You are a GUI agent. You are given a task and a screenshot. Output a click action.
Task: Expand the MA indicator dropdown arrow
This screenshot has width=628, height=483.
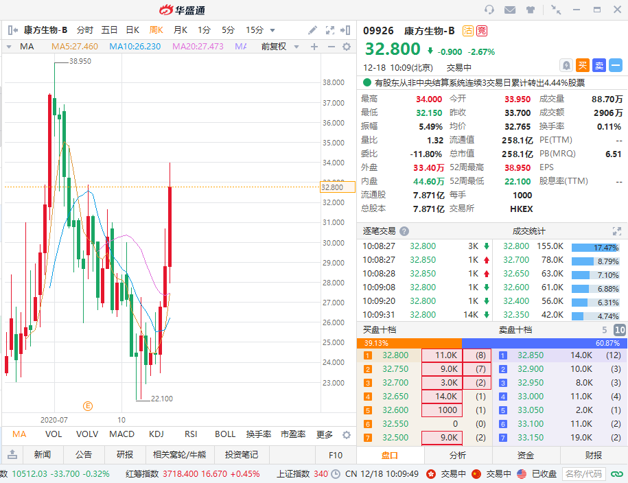coord(9,47)
